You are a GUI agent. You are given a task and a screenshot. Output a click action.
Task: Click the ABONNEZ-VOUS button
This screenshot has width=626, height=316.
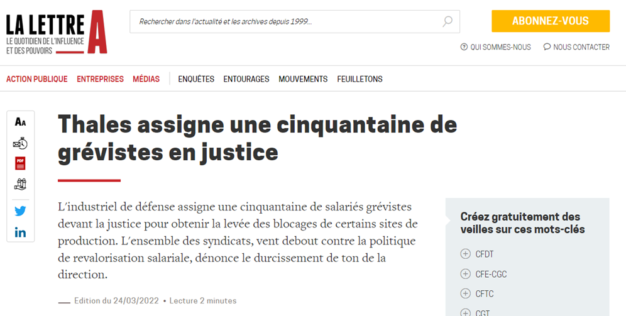(551, 21)
